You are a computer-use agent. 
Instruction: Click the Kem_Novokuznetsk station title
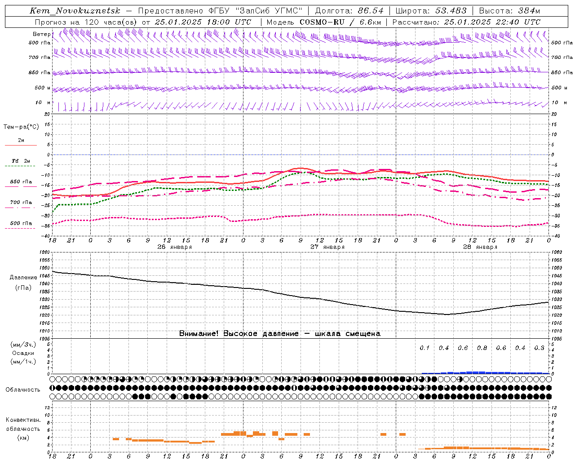pyautogui.click(x=75, y=11)
